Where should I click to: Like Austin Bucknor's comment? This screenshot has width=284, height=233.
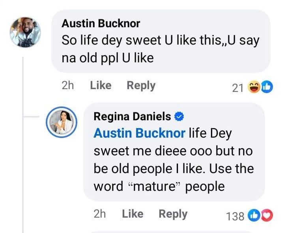(101, 86)
